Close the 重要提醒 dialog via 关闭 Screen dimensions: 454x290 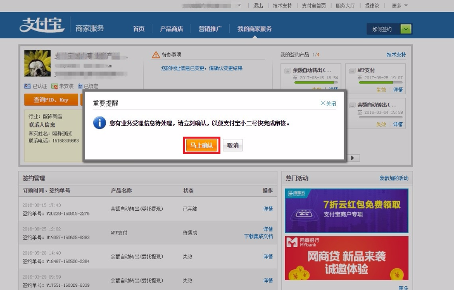tap(328, 104)
